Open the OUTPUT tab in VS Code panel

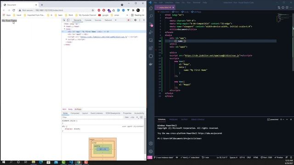pos(184,119)
